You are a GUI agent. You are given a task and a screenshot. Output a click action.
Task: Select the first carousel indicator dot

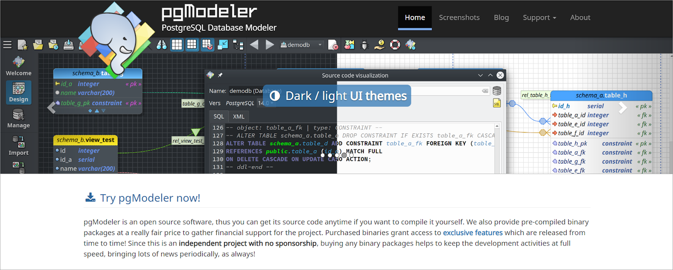click(x=323, y=155)
